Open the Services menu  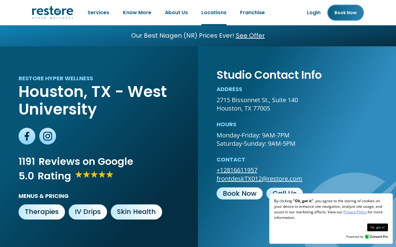(98, 13)
